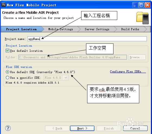Select the Use default SDK radio button
Screen dimensions: 152x134
8,72
